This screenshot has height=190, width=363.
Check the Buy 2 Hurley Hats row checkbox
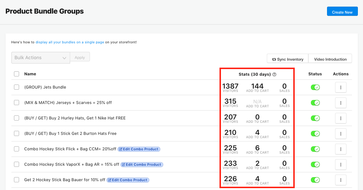click(x=17, y=118)
